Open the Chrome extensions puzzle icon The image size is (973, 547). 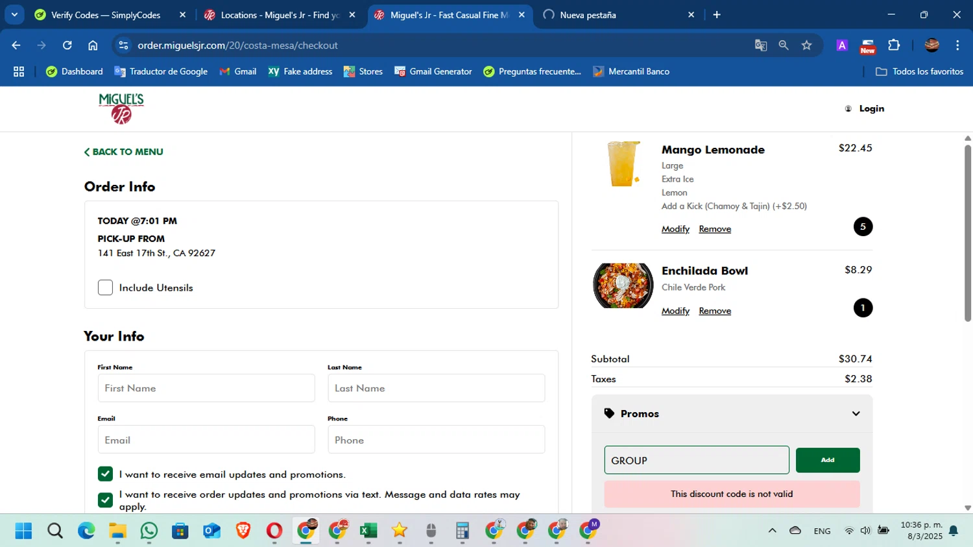(x=894, y=45)
